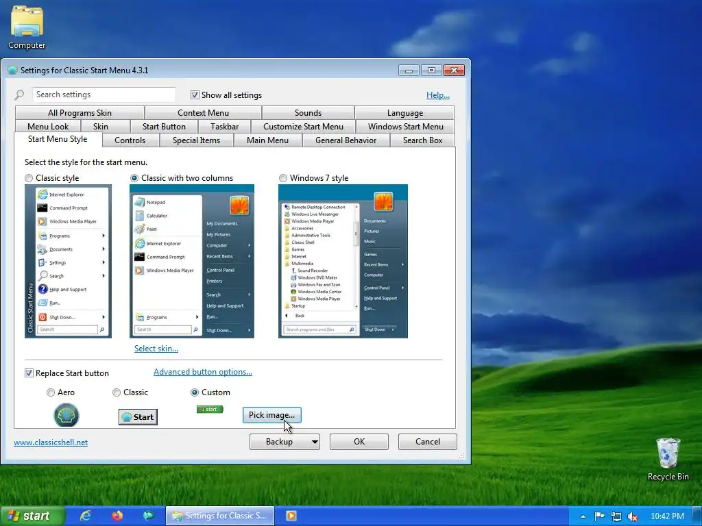Click the Classic style preview thumbnail
Screen dimensions: 702x526
pos(68,261)
